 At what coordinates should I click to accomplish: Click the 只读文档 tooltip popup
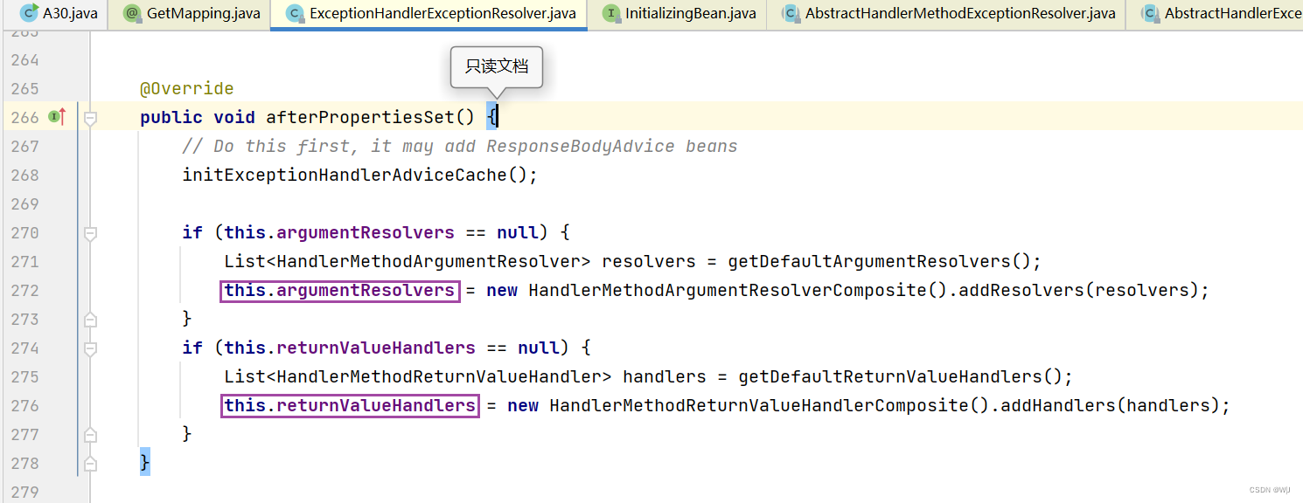(x=496, y=66)
